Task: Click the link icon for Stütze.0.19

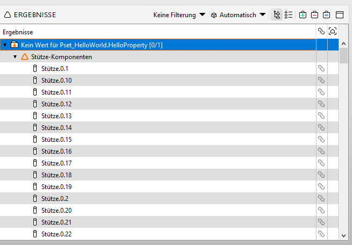Action: point(321,186)
